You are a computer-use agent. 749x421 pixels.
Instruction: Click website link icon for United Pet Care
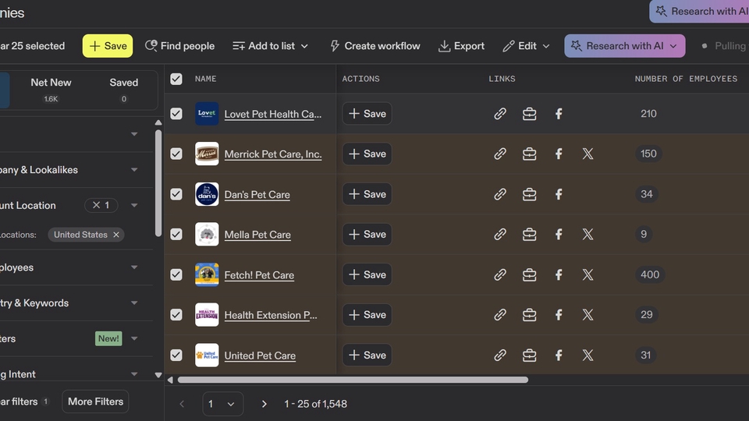[500, 356]
